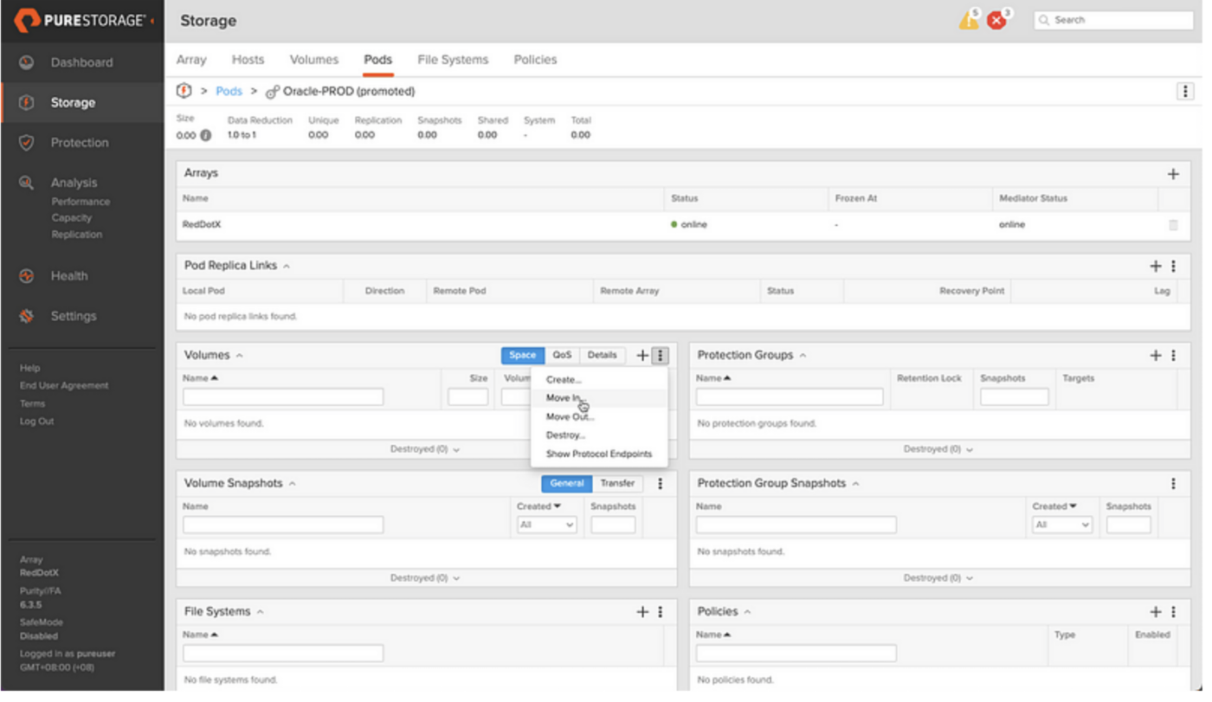1212x702 pixels.
Task: Open the Protection Group Snapshots options menu
Action: coord(1174,484)
